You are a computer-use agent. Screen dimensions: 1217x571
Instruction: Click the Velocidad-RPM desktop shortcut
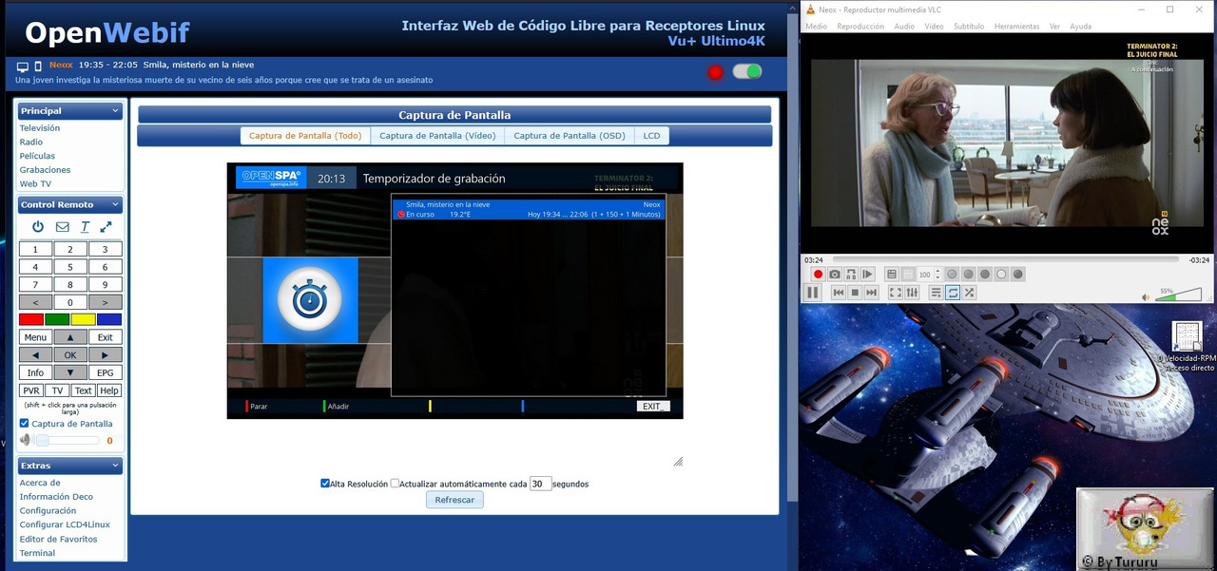click(x=1188, y=347)
